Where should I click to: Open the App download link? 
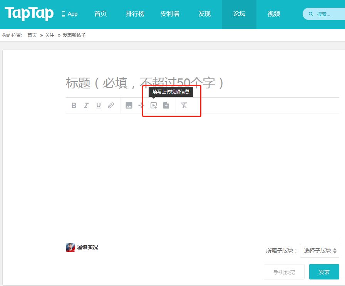[70, 14]
